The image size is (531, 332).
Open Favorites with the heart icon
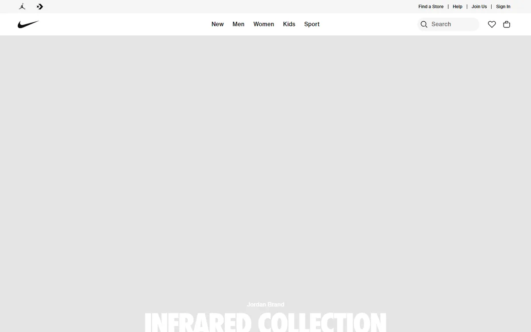492,24
